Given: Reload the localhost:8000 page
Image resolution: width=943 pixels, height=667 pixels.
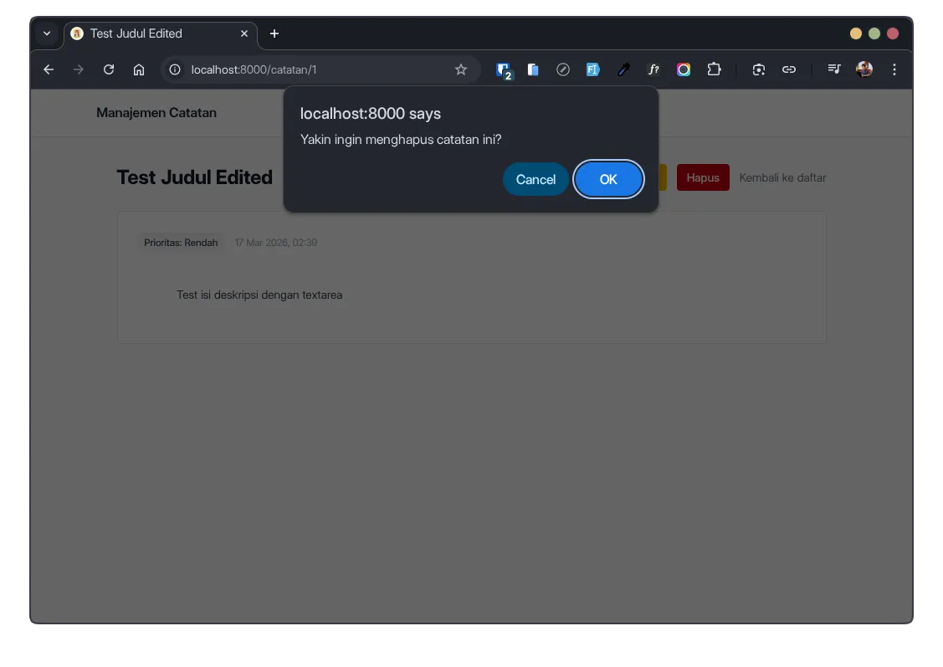Looking at the screenshot, I should tap(108, 69).
